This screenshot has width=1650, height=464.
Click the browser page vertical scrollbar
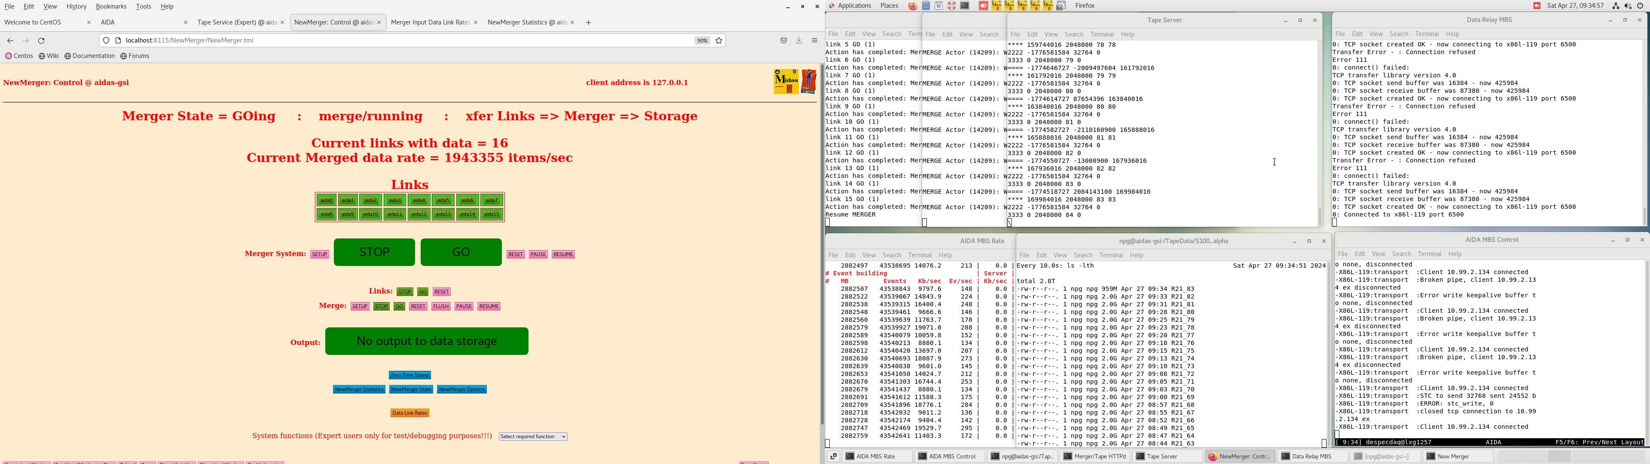(x=822, y=244)
